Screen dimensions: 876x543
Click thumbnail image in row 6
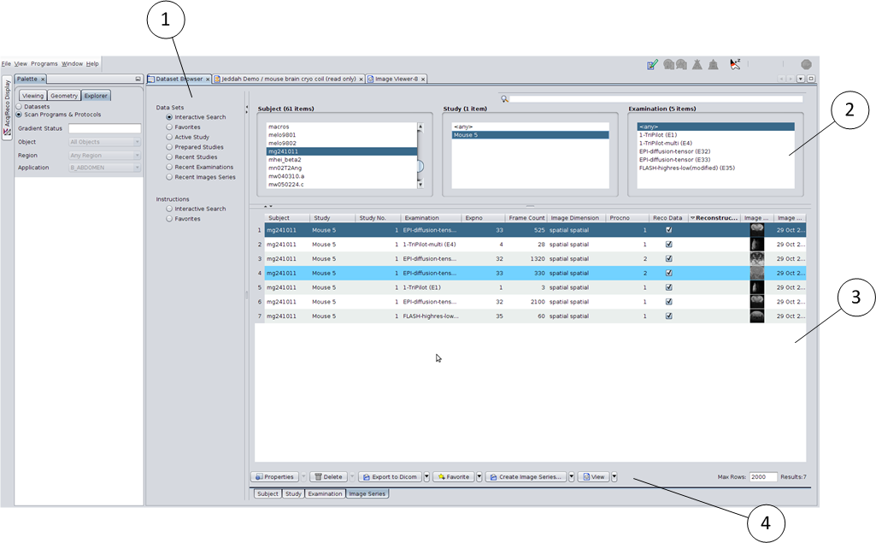coord(756,301)
